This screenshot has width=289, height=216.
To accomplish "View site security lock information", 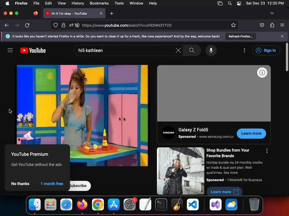I will pyautogui.click(x=64, y=25).
